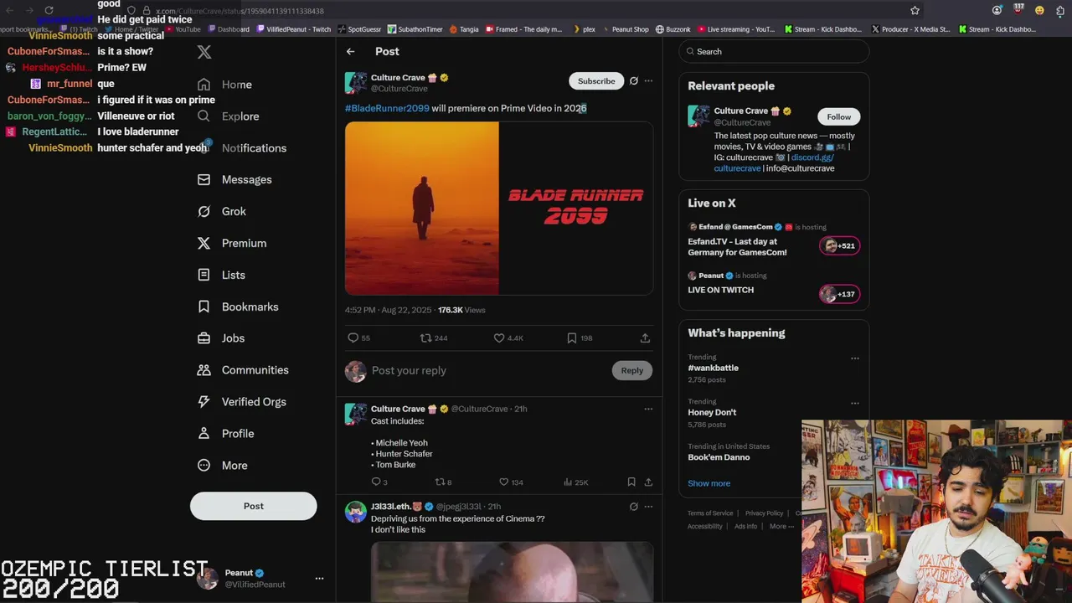The height and width of the screenshot is (603, 1072).
Task: Open options for Honey Don't trend
Action: point(855,402)
